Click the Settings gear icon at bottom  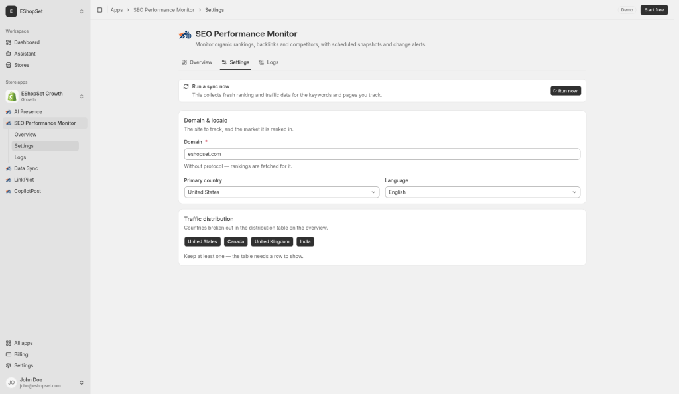coord(8,365)
